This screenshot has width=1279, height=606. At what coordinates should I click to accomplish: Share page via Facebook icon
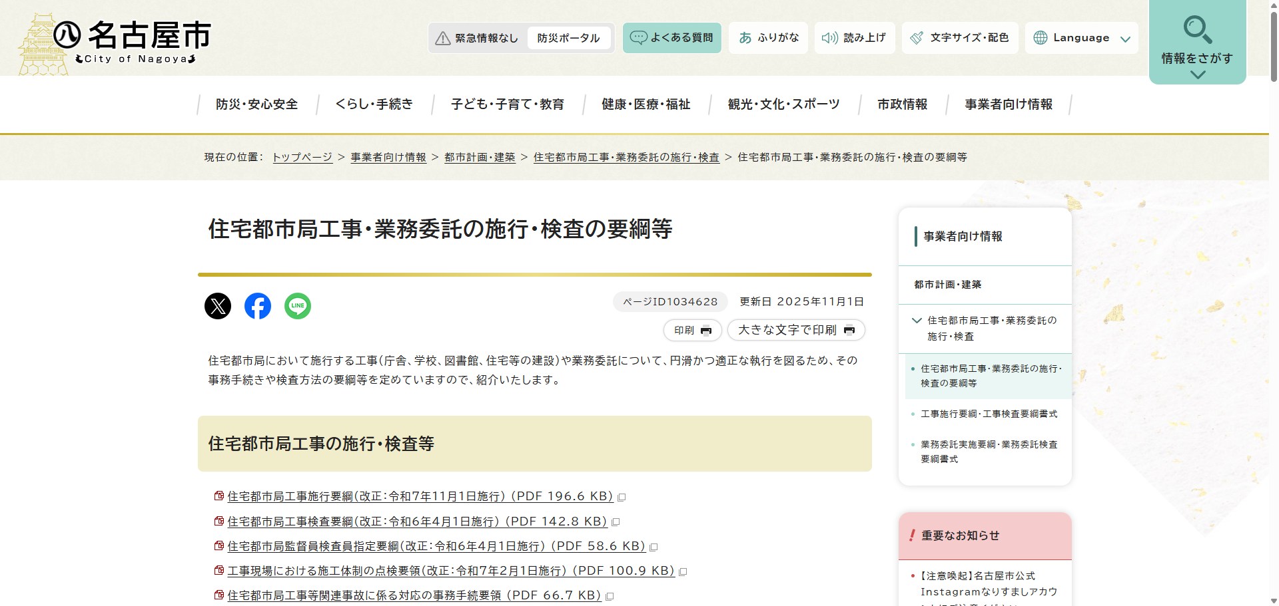tap(258, 306)
